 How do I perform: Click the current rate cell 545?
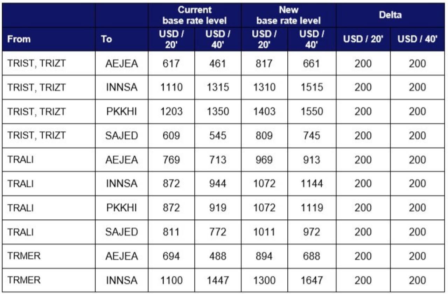pyautogui.click(x=218, y=135)
